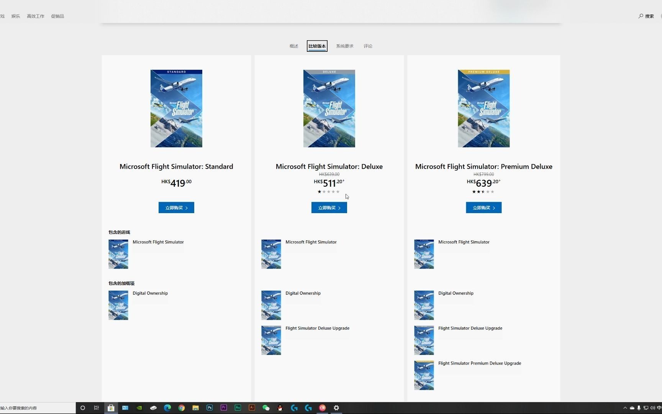Open Digital Ownership under Premium Deluxe
662x414 pixels.
coord(456,293)
